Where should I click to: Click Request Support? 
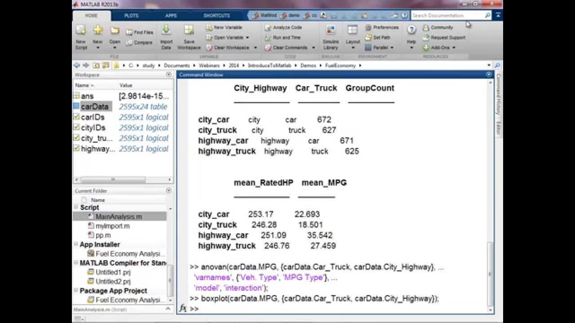[444, 38]
